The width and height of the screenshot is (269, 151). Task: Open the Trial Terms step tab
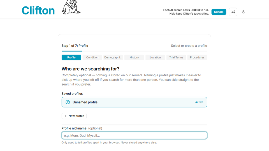click(176, 58)
